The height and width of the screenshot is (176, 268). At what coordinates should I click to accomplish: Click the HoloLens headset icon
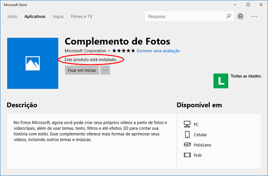click(x=187, y=145)
